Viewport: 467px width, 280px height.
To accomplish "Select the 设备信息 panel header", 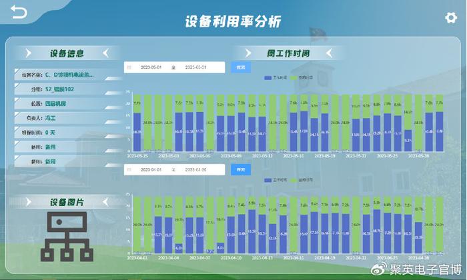I will click(67, 53).
